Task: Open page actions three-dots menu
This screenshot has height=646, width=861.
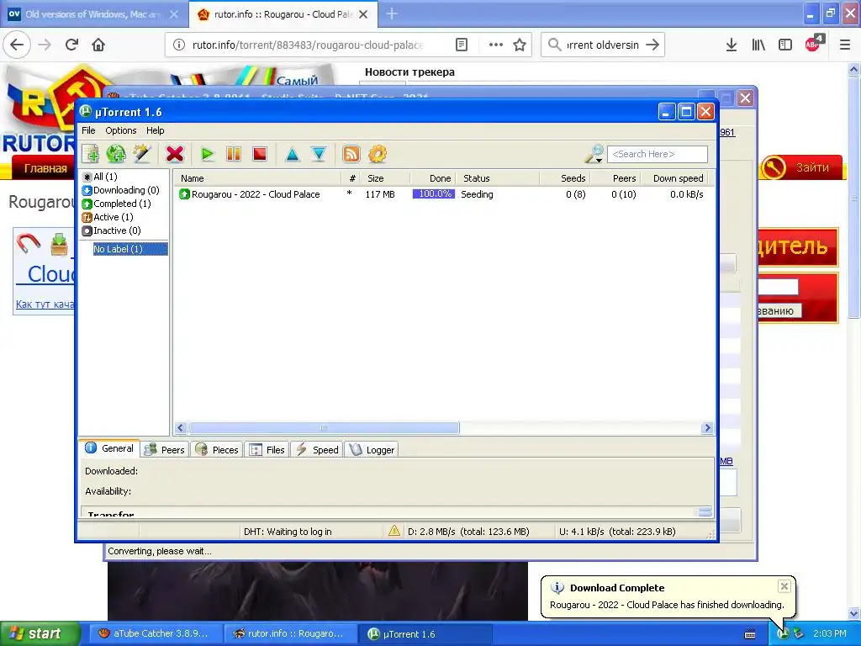Action: point(496,45)
